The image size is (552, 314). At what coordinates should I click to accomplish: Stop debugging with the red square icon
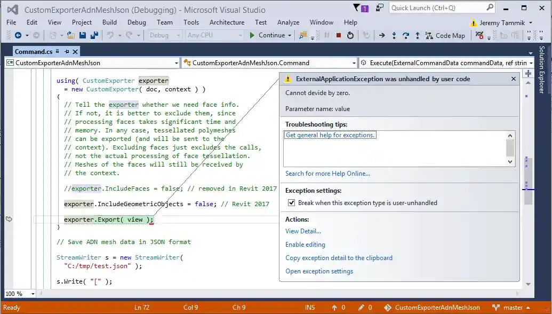338,35
